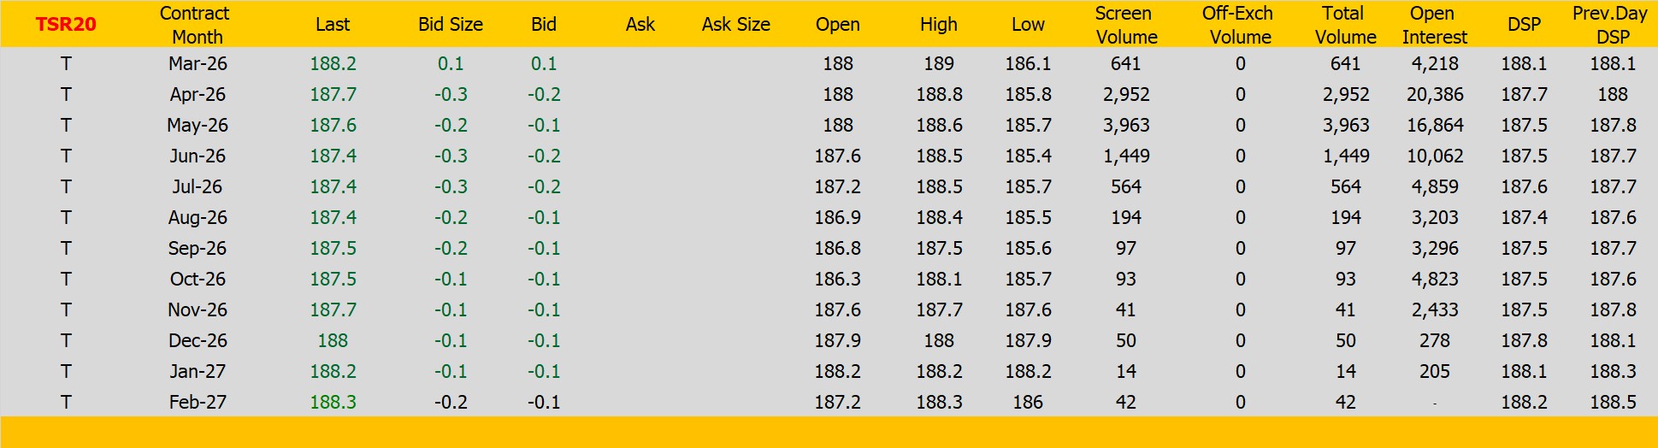This screenshot has height=448, width=1658.
Task: Select the Contract Month column header
Action: click(196, 25)
